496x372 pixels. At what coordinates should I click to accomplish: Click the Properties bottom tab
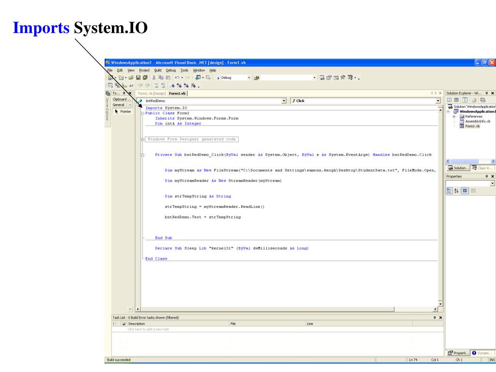458,353
